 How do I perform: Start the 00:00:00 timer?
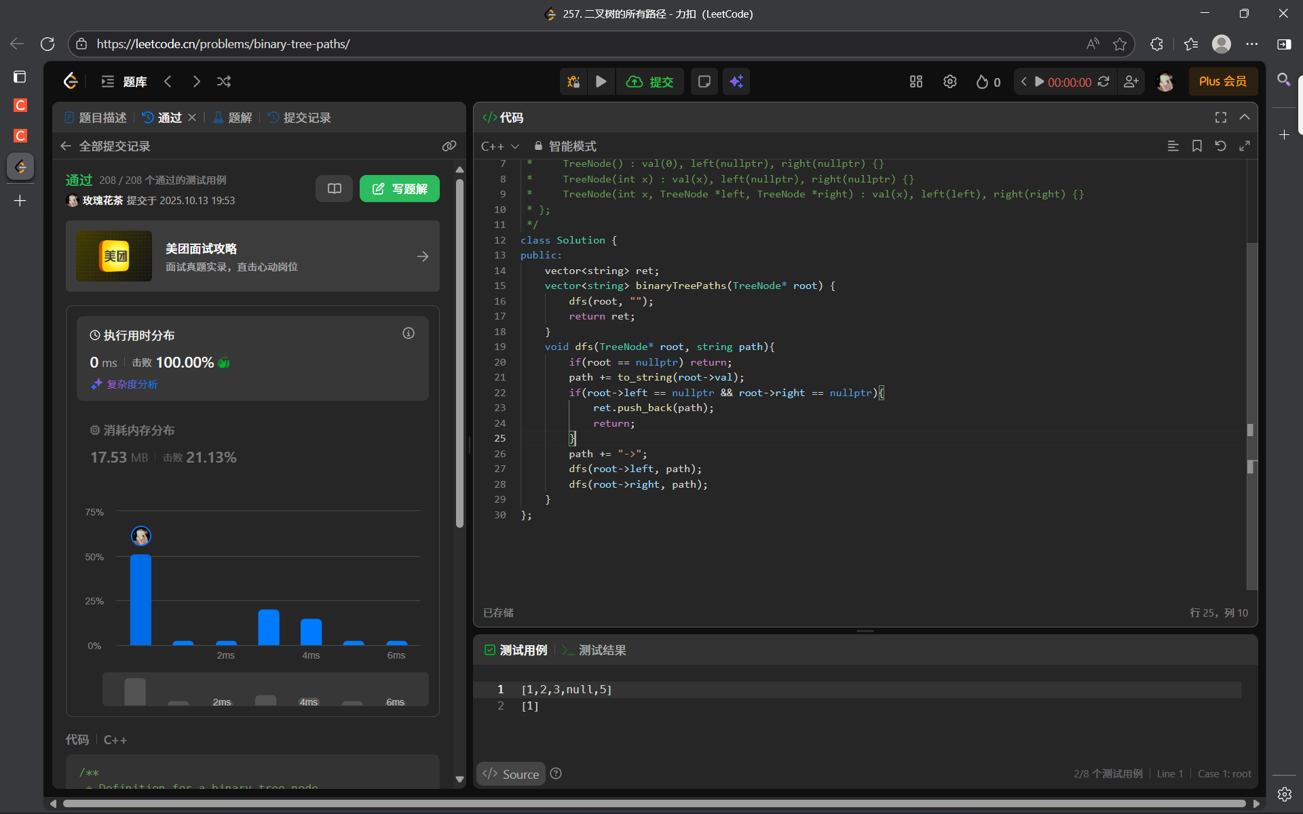point(1039,82)
